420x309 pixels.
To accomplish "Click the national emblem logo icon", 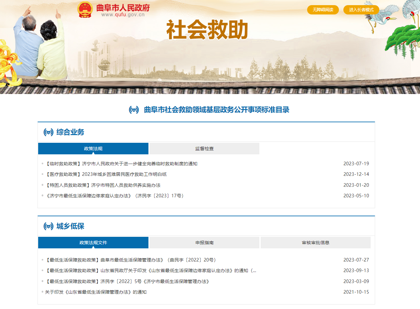I will pos(85,10).
